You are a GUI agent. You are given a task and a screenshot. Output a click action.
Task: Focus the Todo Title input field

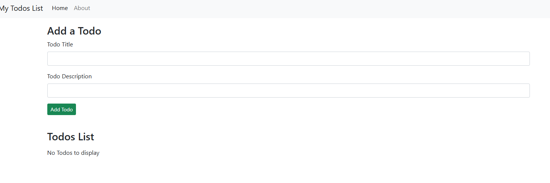click(288, 59)
